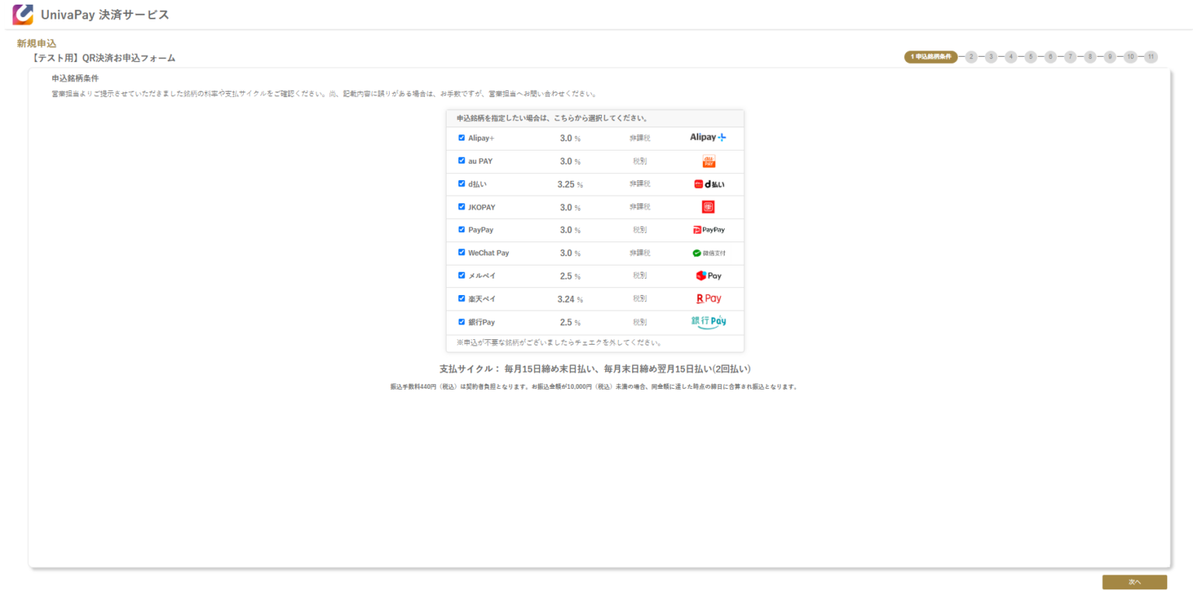The height and width of the screenshot is (604, 1193).
Task: Click the 次へ button
Action: coord(1134,581)
